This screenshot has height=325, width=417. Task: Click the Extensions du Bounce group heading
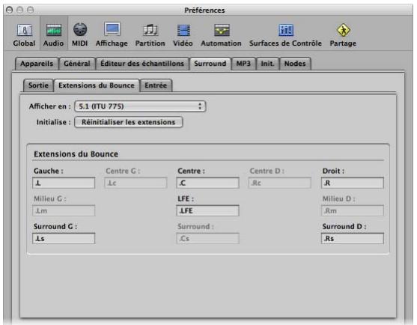pos(76,154)
